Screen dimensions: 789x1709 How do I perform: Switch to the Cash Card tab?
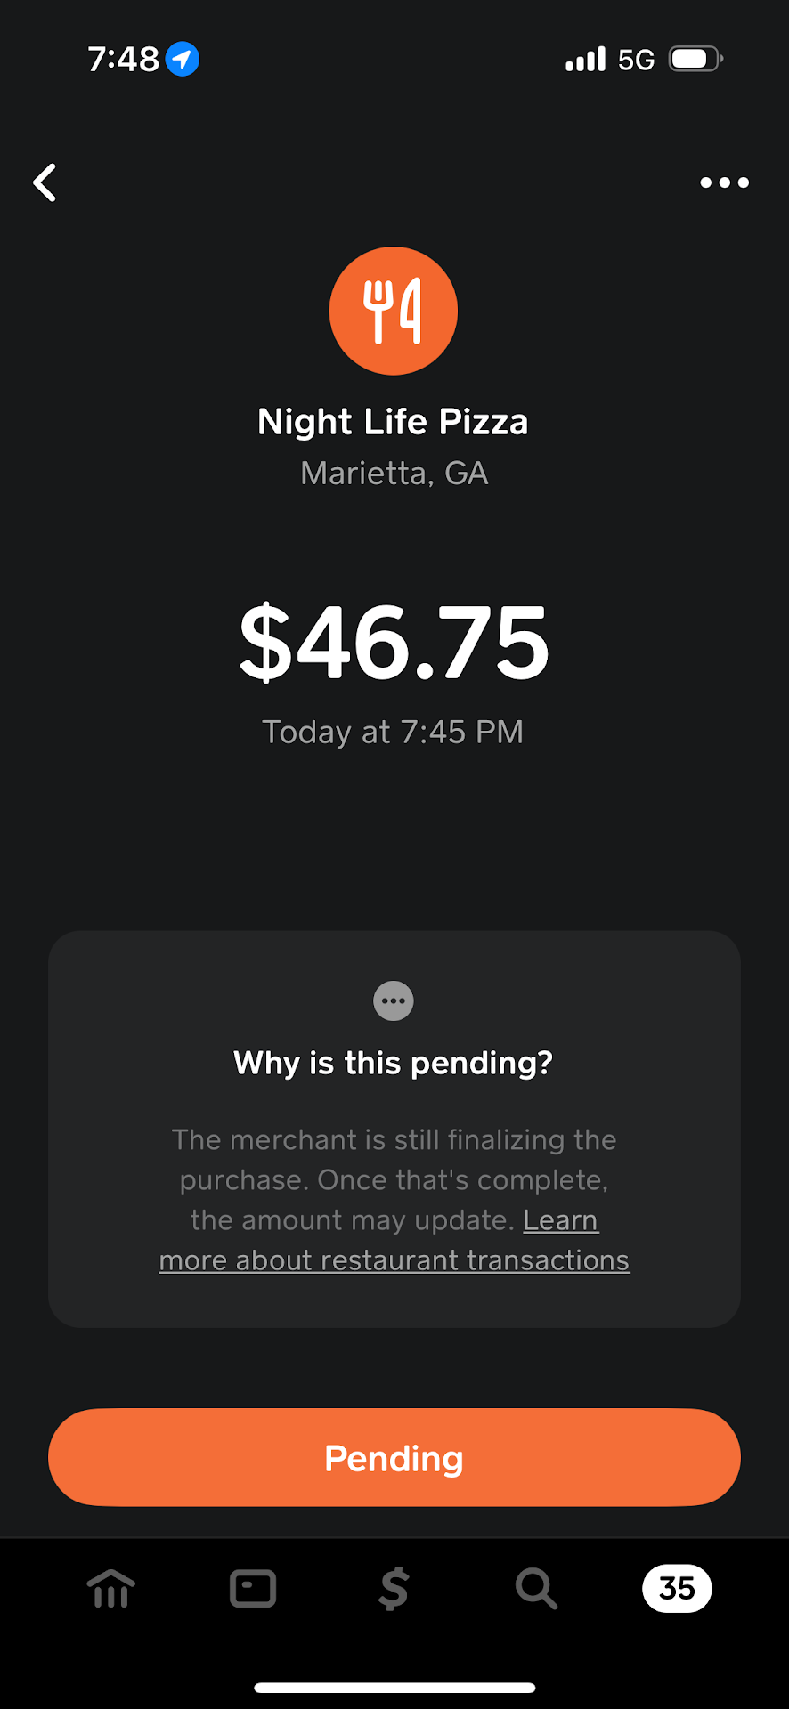[253, 1588]
